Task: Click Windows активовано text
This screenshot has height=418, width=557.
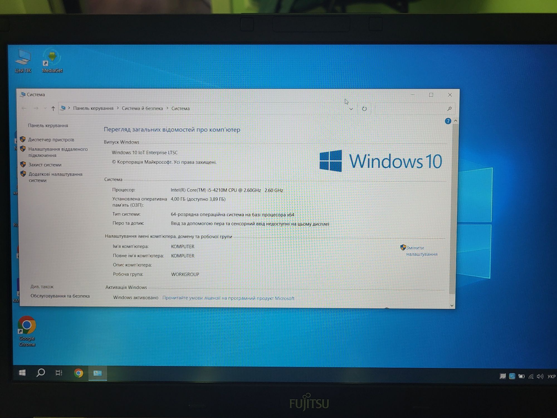Action: (136, 298)
